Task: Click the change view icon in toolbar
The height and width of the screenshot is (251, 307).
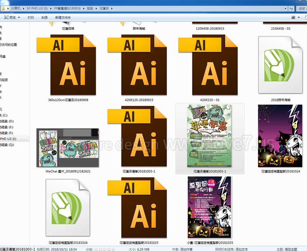Action: click(293, 17)
